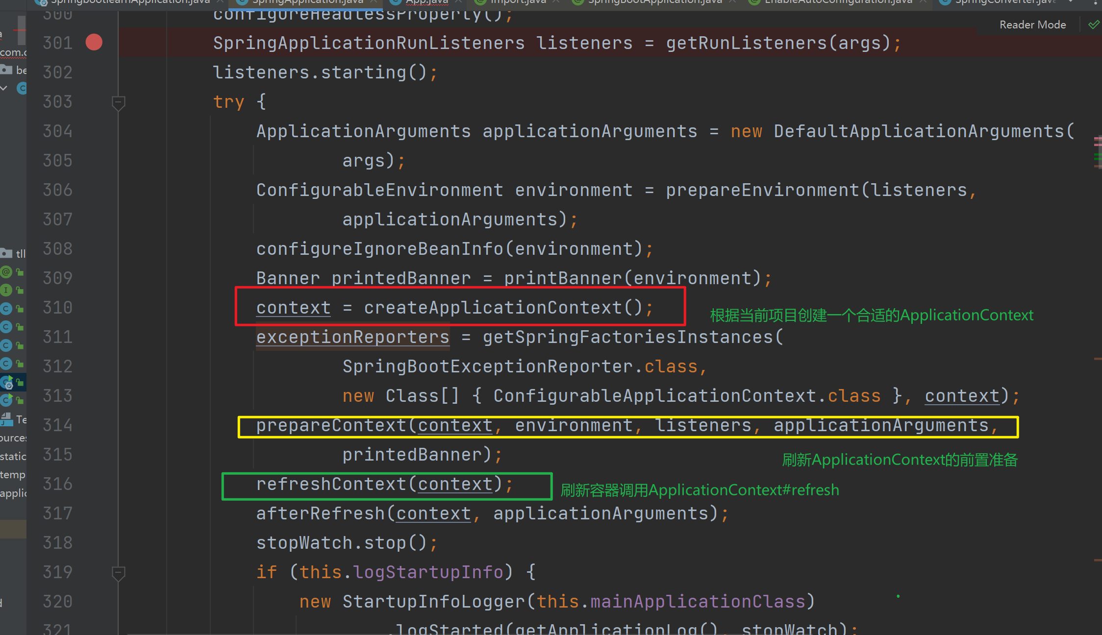Viewport: 1102px width, 635px height.
Task: Select the 'tll' package folder in project tree
Action: tap(13, 253)
